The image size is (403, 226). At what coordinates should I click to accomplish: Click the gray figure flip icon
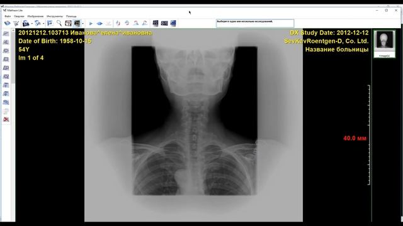pos(145,23)
